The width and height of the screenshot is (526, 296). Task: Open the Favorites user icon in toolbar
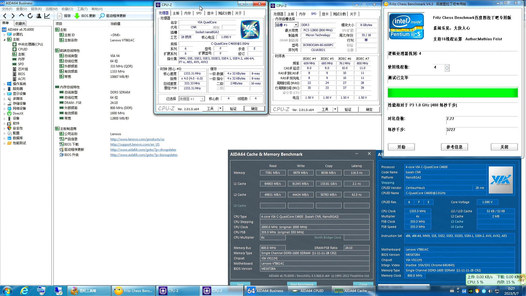pos(39,16)
